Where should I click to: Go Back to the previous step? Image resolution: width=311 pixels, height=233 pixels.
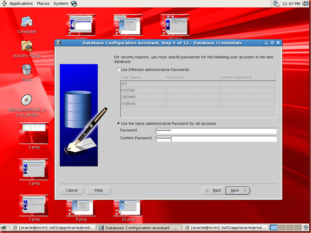click(214, 191)
